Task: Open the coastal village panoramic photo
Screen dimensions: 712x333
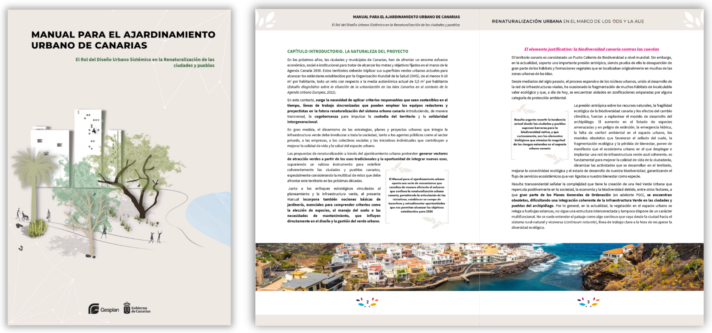Action: pyautogui.click(x=479, y=267)
